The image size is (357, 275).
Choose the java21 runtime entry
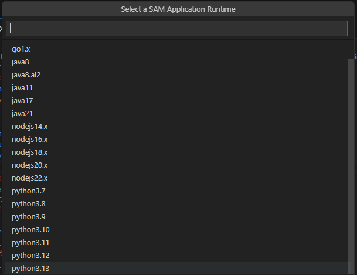(x=176, y=114)
